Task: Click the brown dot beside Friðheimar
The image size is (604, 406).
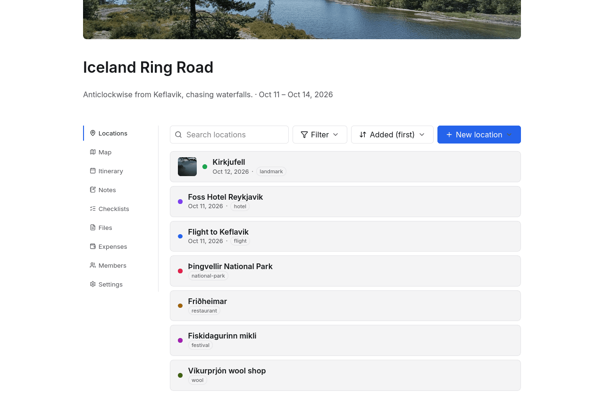Action: [180, 306]
